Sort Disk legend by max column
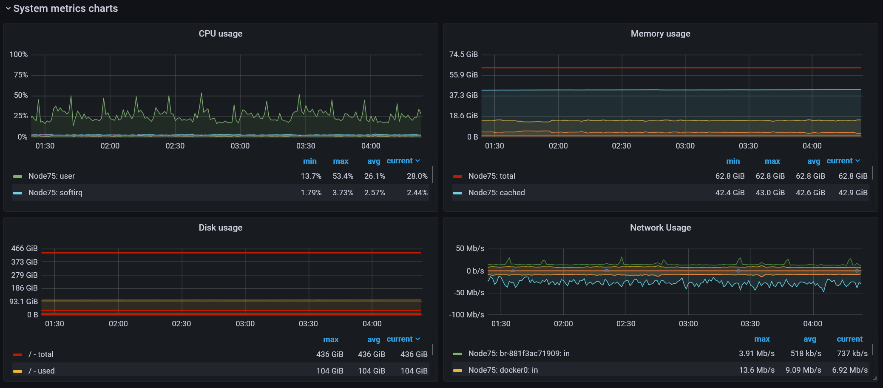The height and width of the screenshot is (388, 883). 331,339
